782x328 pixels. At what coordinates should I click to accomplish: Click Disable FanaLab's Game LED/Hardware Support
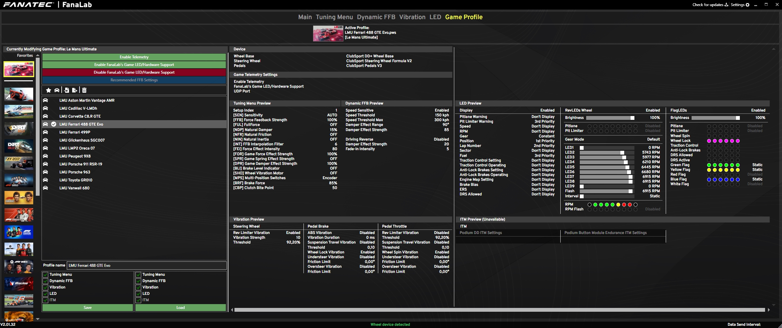[134, 72]
